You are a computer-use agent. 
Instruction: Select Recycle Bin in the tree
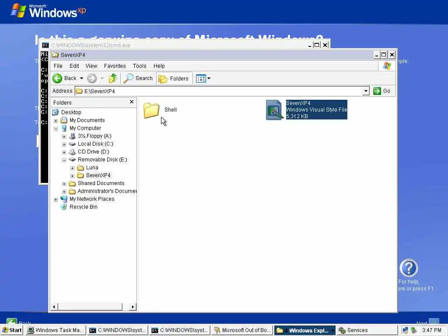coord(84,207)
